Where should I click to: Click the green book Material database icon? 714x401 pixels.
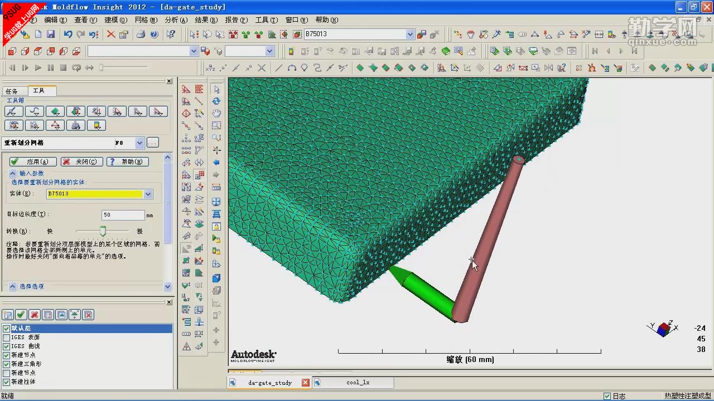446,51
